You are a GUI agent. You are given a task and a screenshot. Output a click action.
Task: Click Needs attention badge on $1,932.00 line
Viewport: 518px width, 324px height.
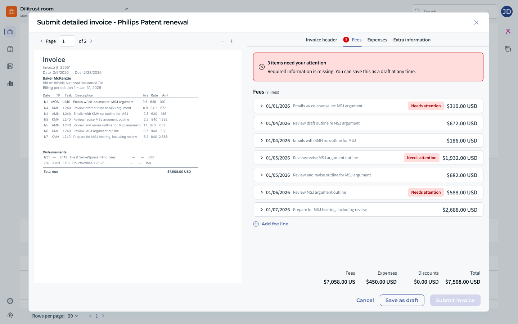pos(422,158)
